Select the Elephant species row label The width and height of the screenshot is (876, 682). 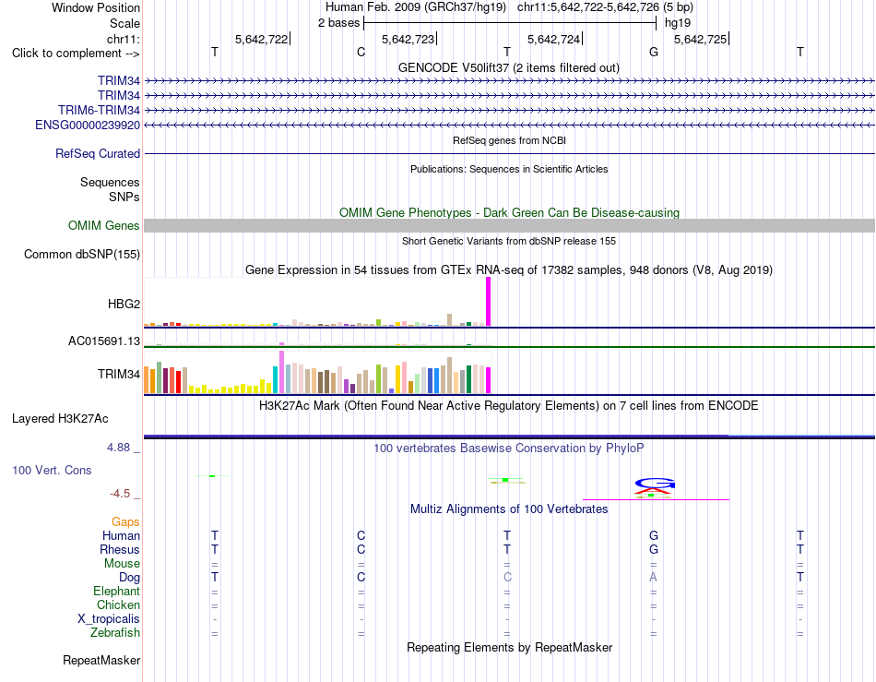point(117,591)
